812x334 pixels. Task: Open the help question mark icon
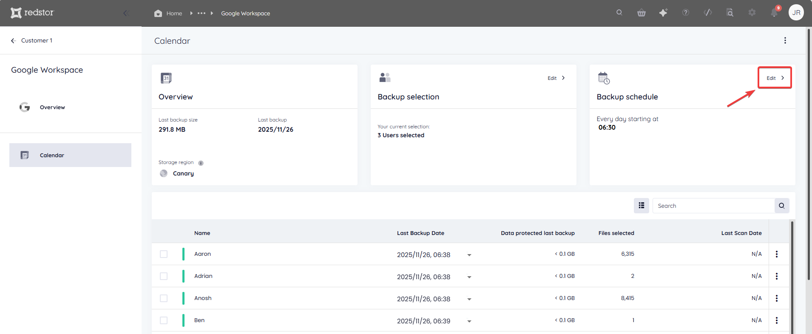[x=686, y=13]
